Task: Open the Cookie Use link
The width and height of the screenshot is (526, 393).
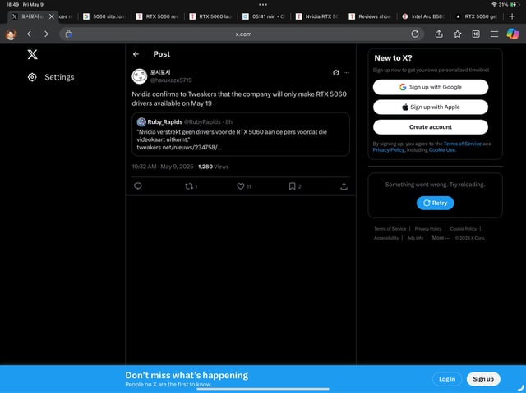Action: click(x=442, y=150)
